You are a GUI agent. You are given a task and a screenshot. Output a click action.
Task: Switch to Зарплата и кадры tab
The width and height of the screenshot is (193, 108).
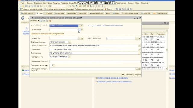[x=130, y=13]
